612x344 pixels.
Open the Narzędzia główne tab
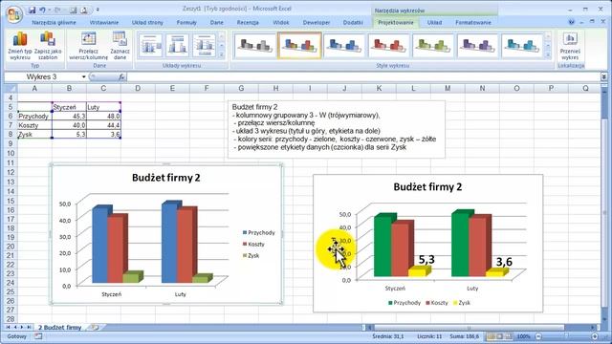[x=54, y=23]
